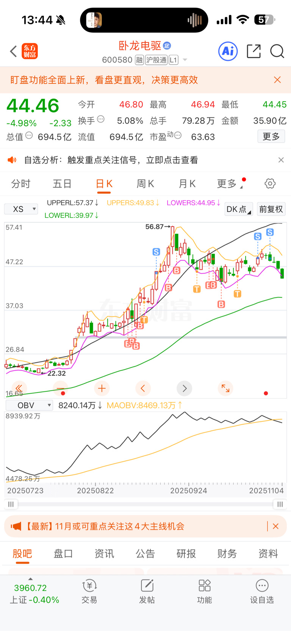Screen dimensions: 291x631
Task: Tap 设自选 in bottom bar
Action: tap(262, 592)
